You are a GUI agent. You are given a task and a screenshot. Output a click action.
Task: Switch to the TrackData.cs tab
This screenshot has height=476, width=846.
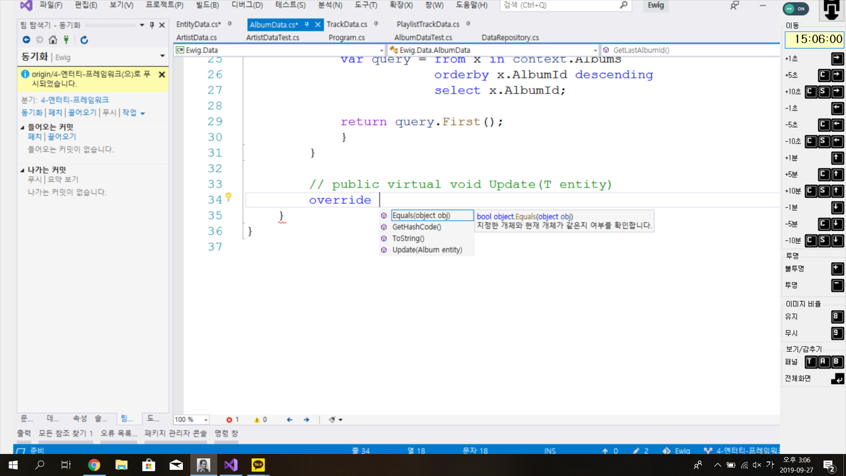(347, 25)
